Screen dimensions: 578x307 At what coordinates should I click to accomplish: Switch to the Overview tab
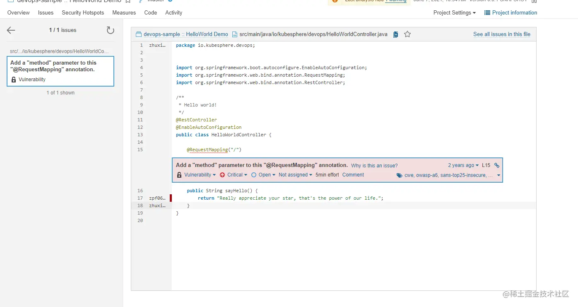(x=19, y=13)
